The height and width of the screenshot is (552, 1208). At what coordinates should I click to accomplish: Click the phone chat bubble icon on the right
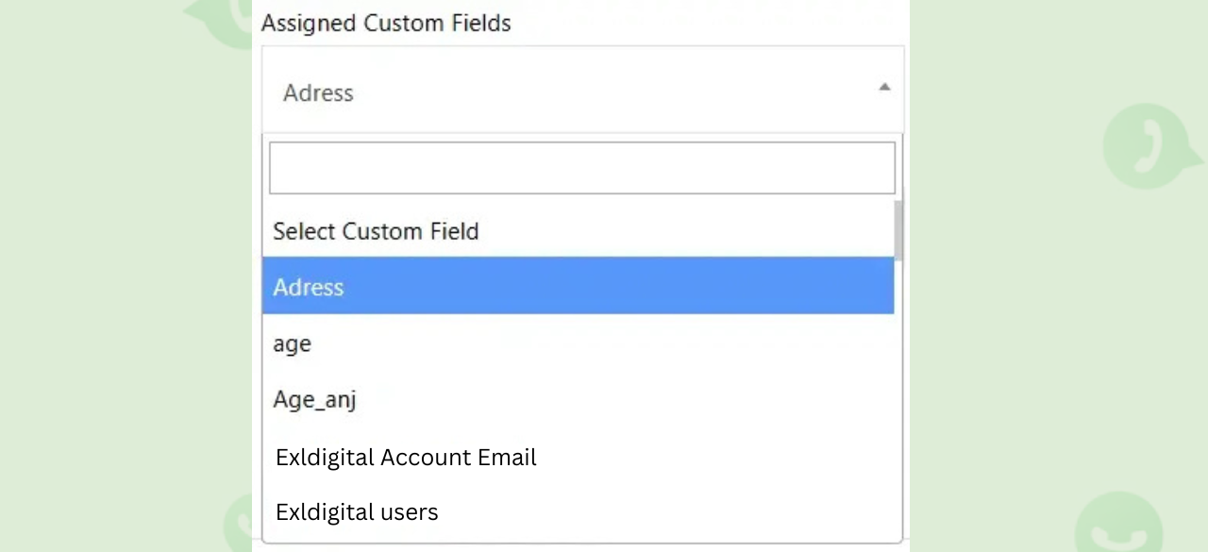click(1151, 146)
